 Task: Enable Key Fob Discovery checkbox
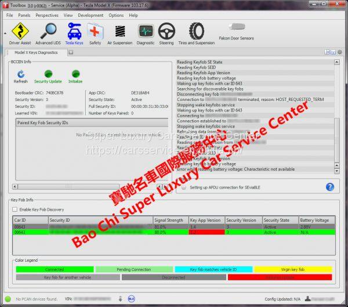16,210
